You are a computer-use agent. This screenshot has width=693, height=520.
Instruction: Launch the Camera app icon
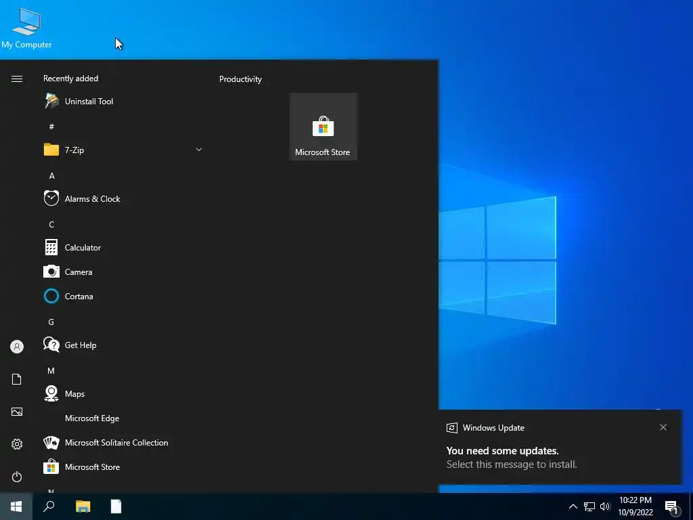click(51, 272)
